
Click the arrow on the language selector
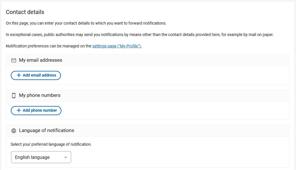point(66,157)
